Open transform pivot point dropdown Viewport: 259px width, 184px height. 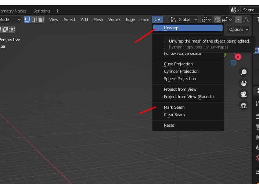[x=206, y=19]
